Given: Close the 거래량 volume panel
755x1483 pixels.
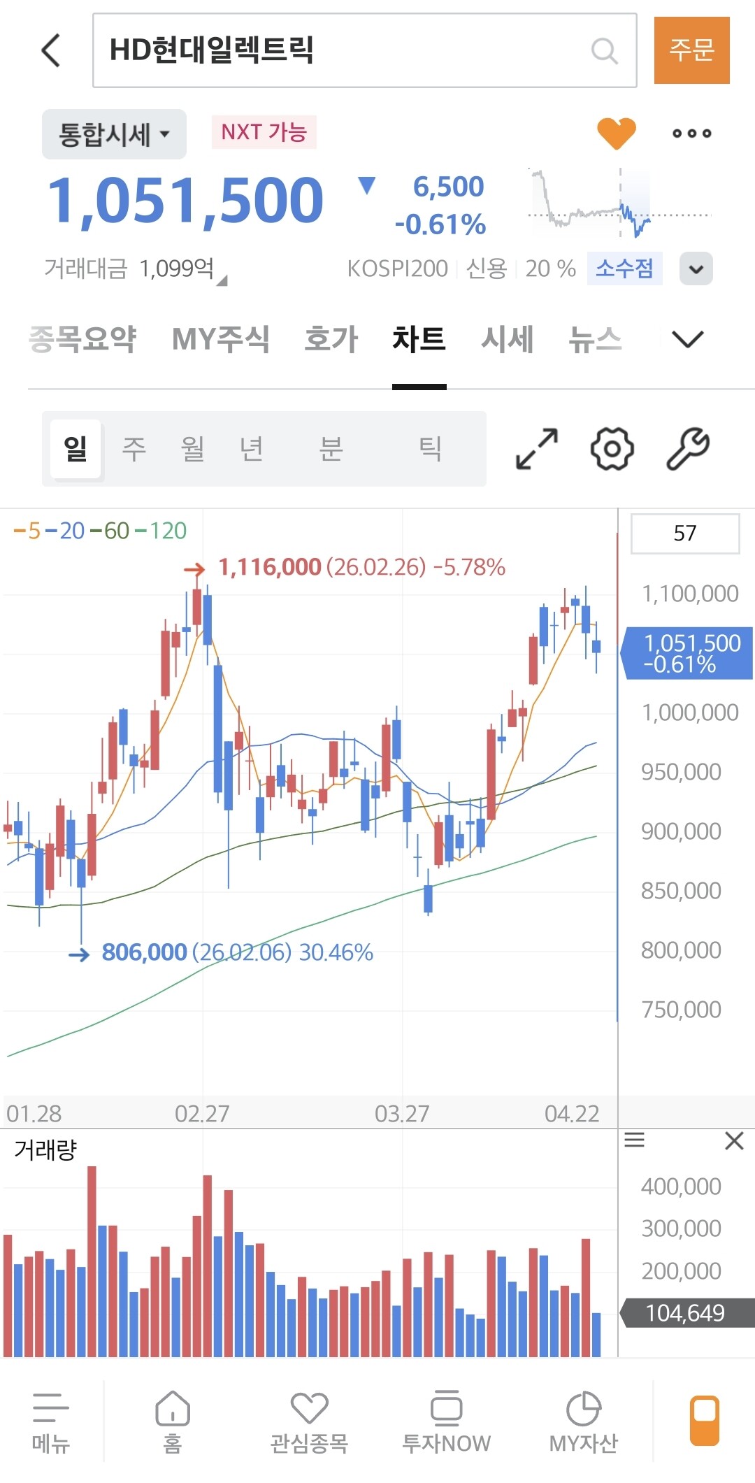Looking at the screenshot, I should tap(734, 1141).
